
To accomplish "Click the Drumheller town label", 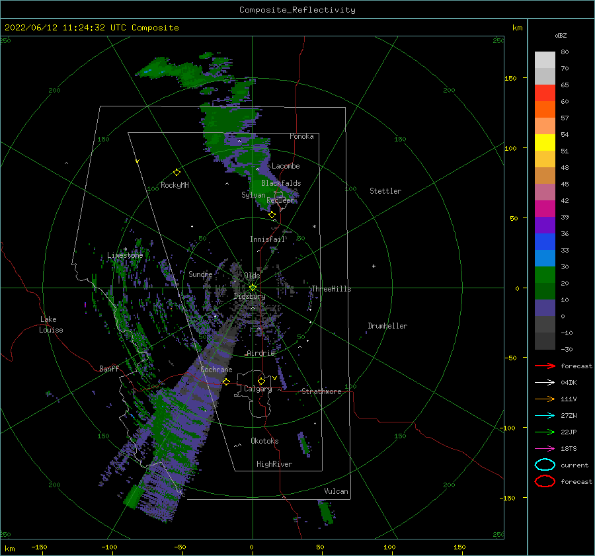I will tap(387, 326).
